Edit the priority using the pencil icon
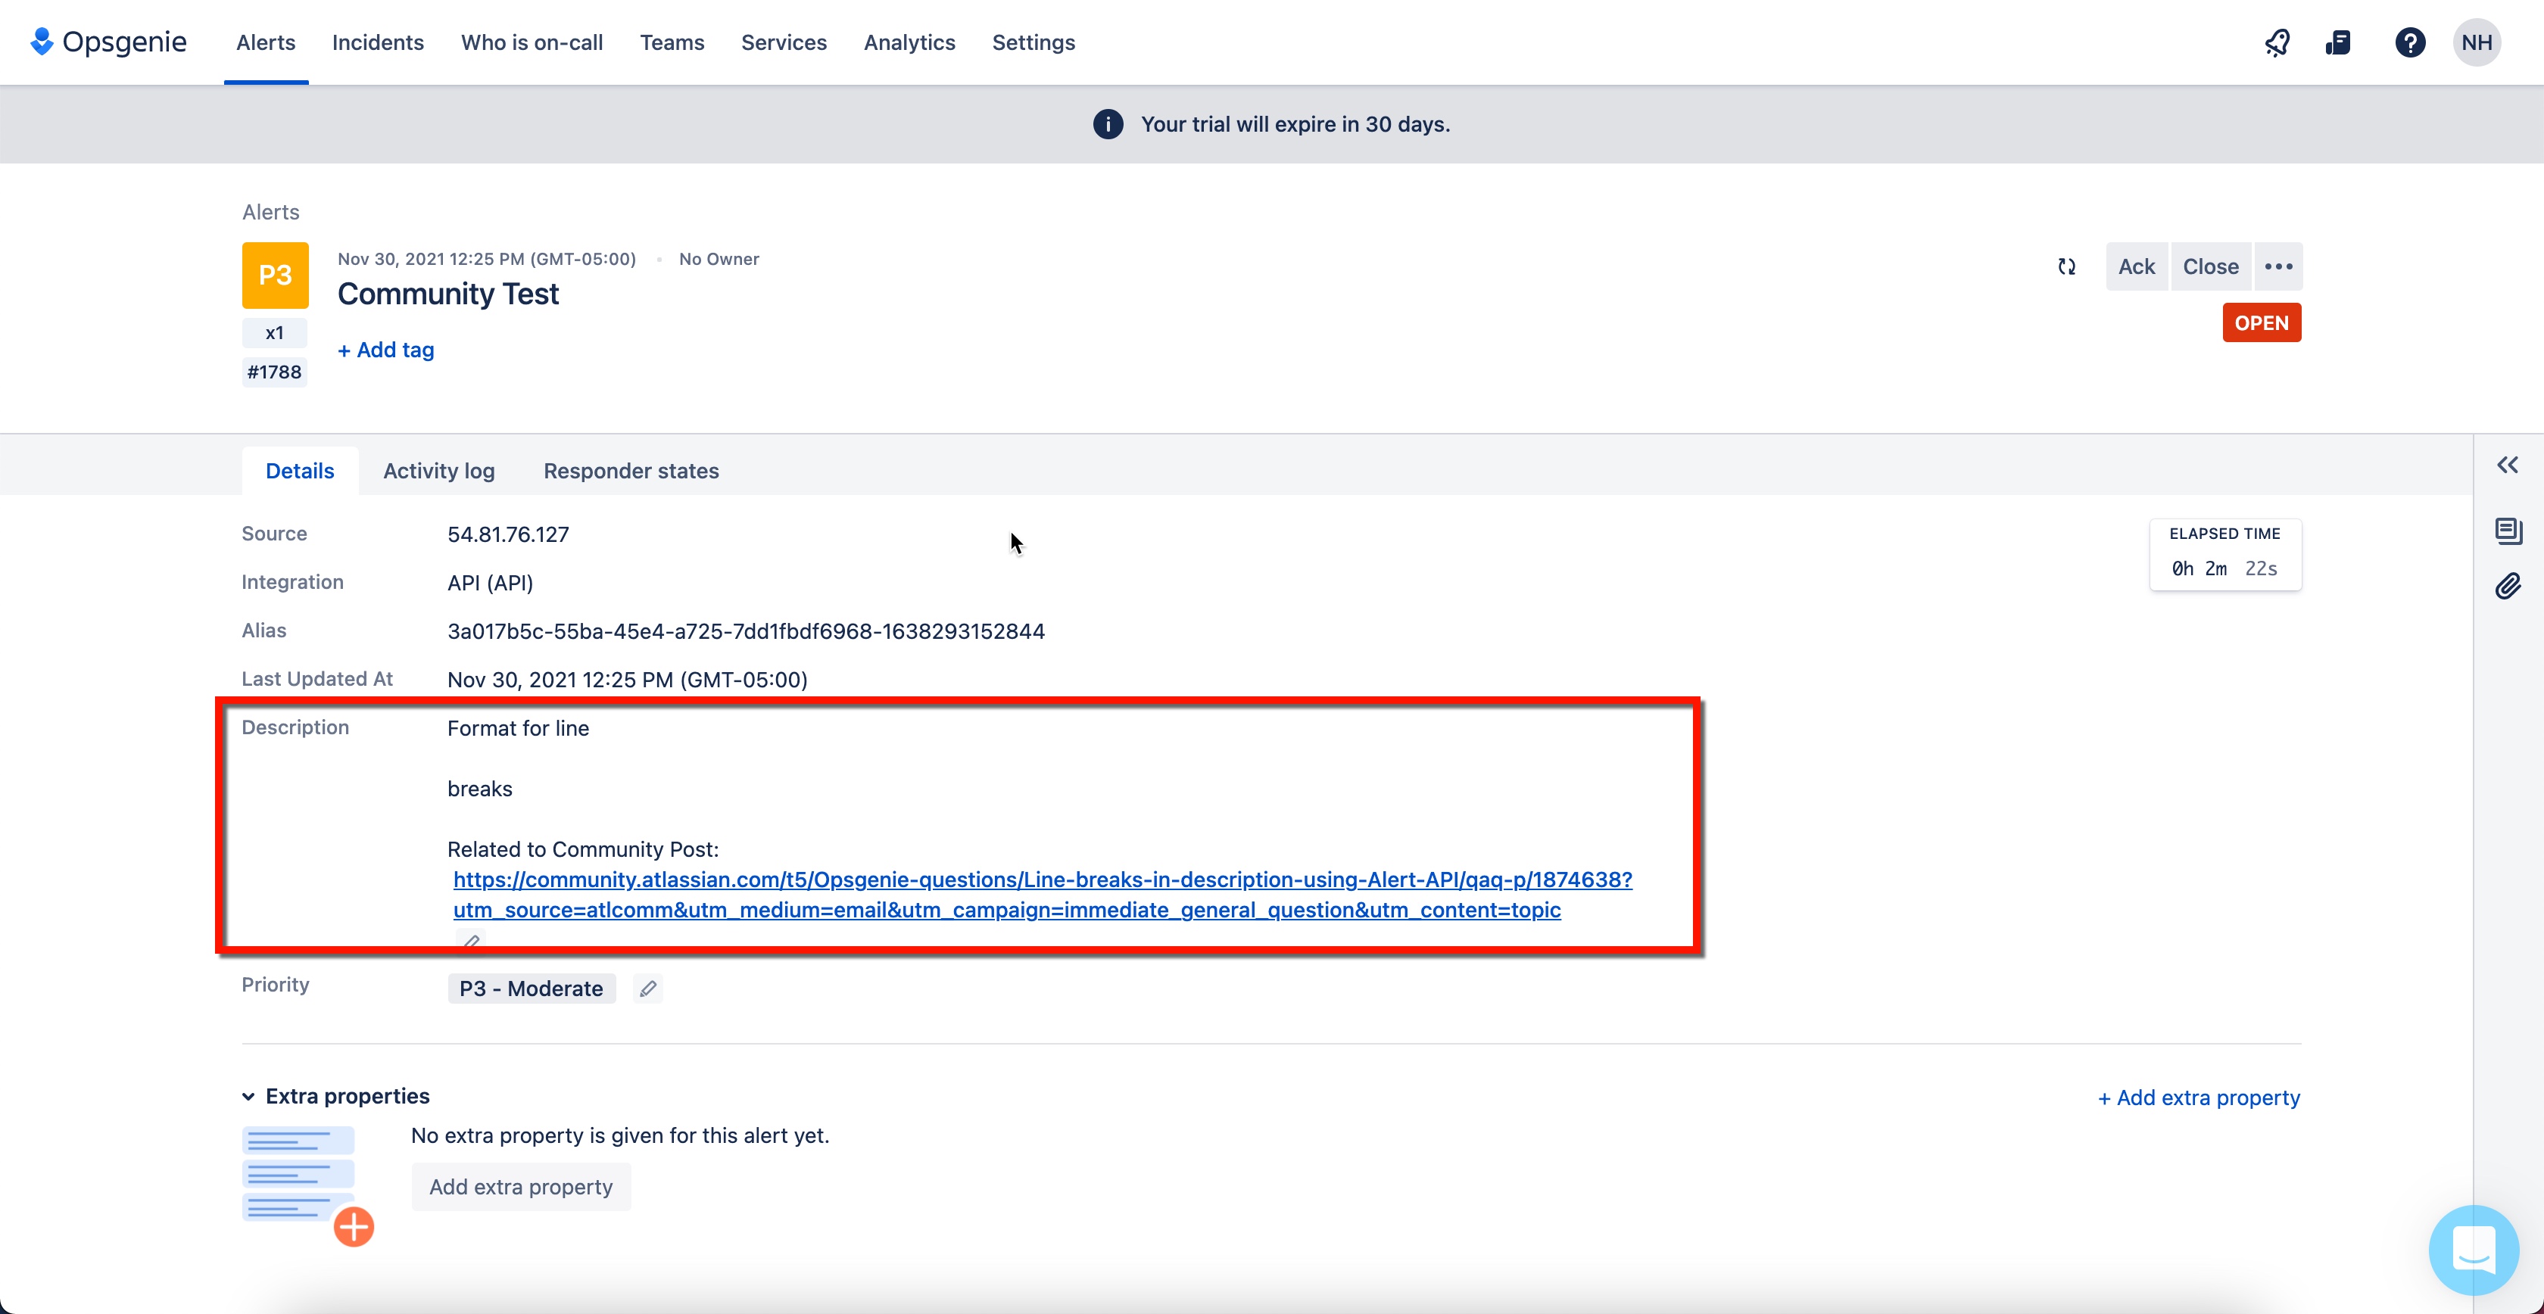 click(x=648, y=989)
